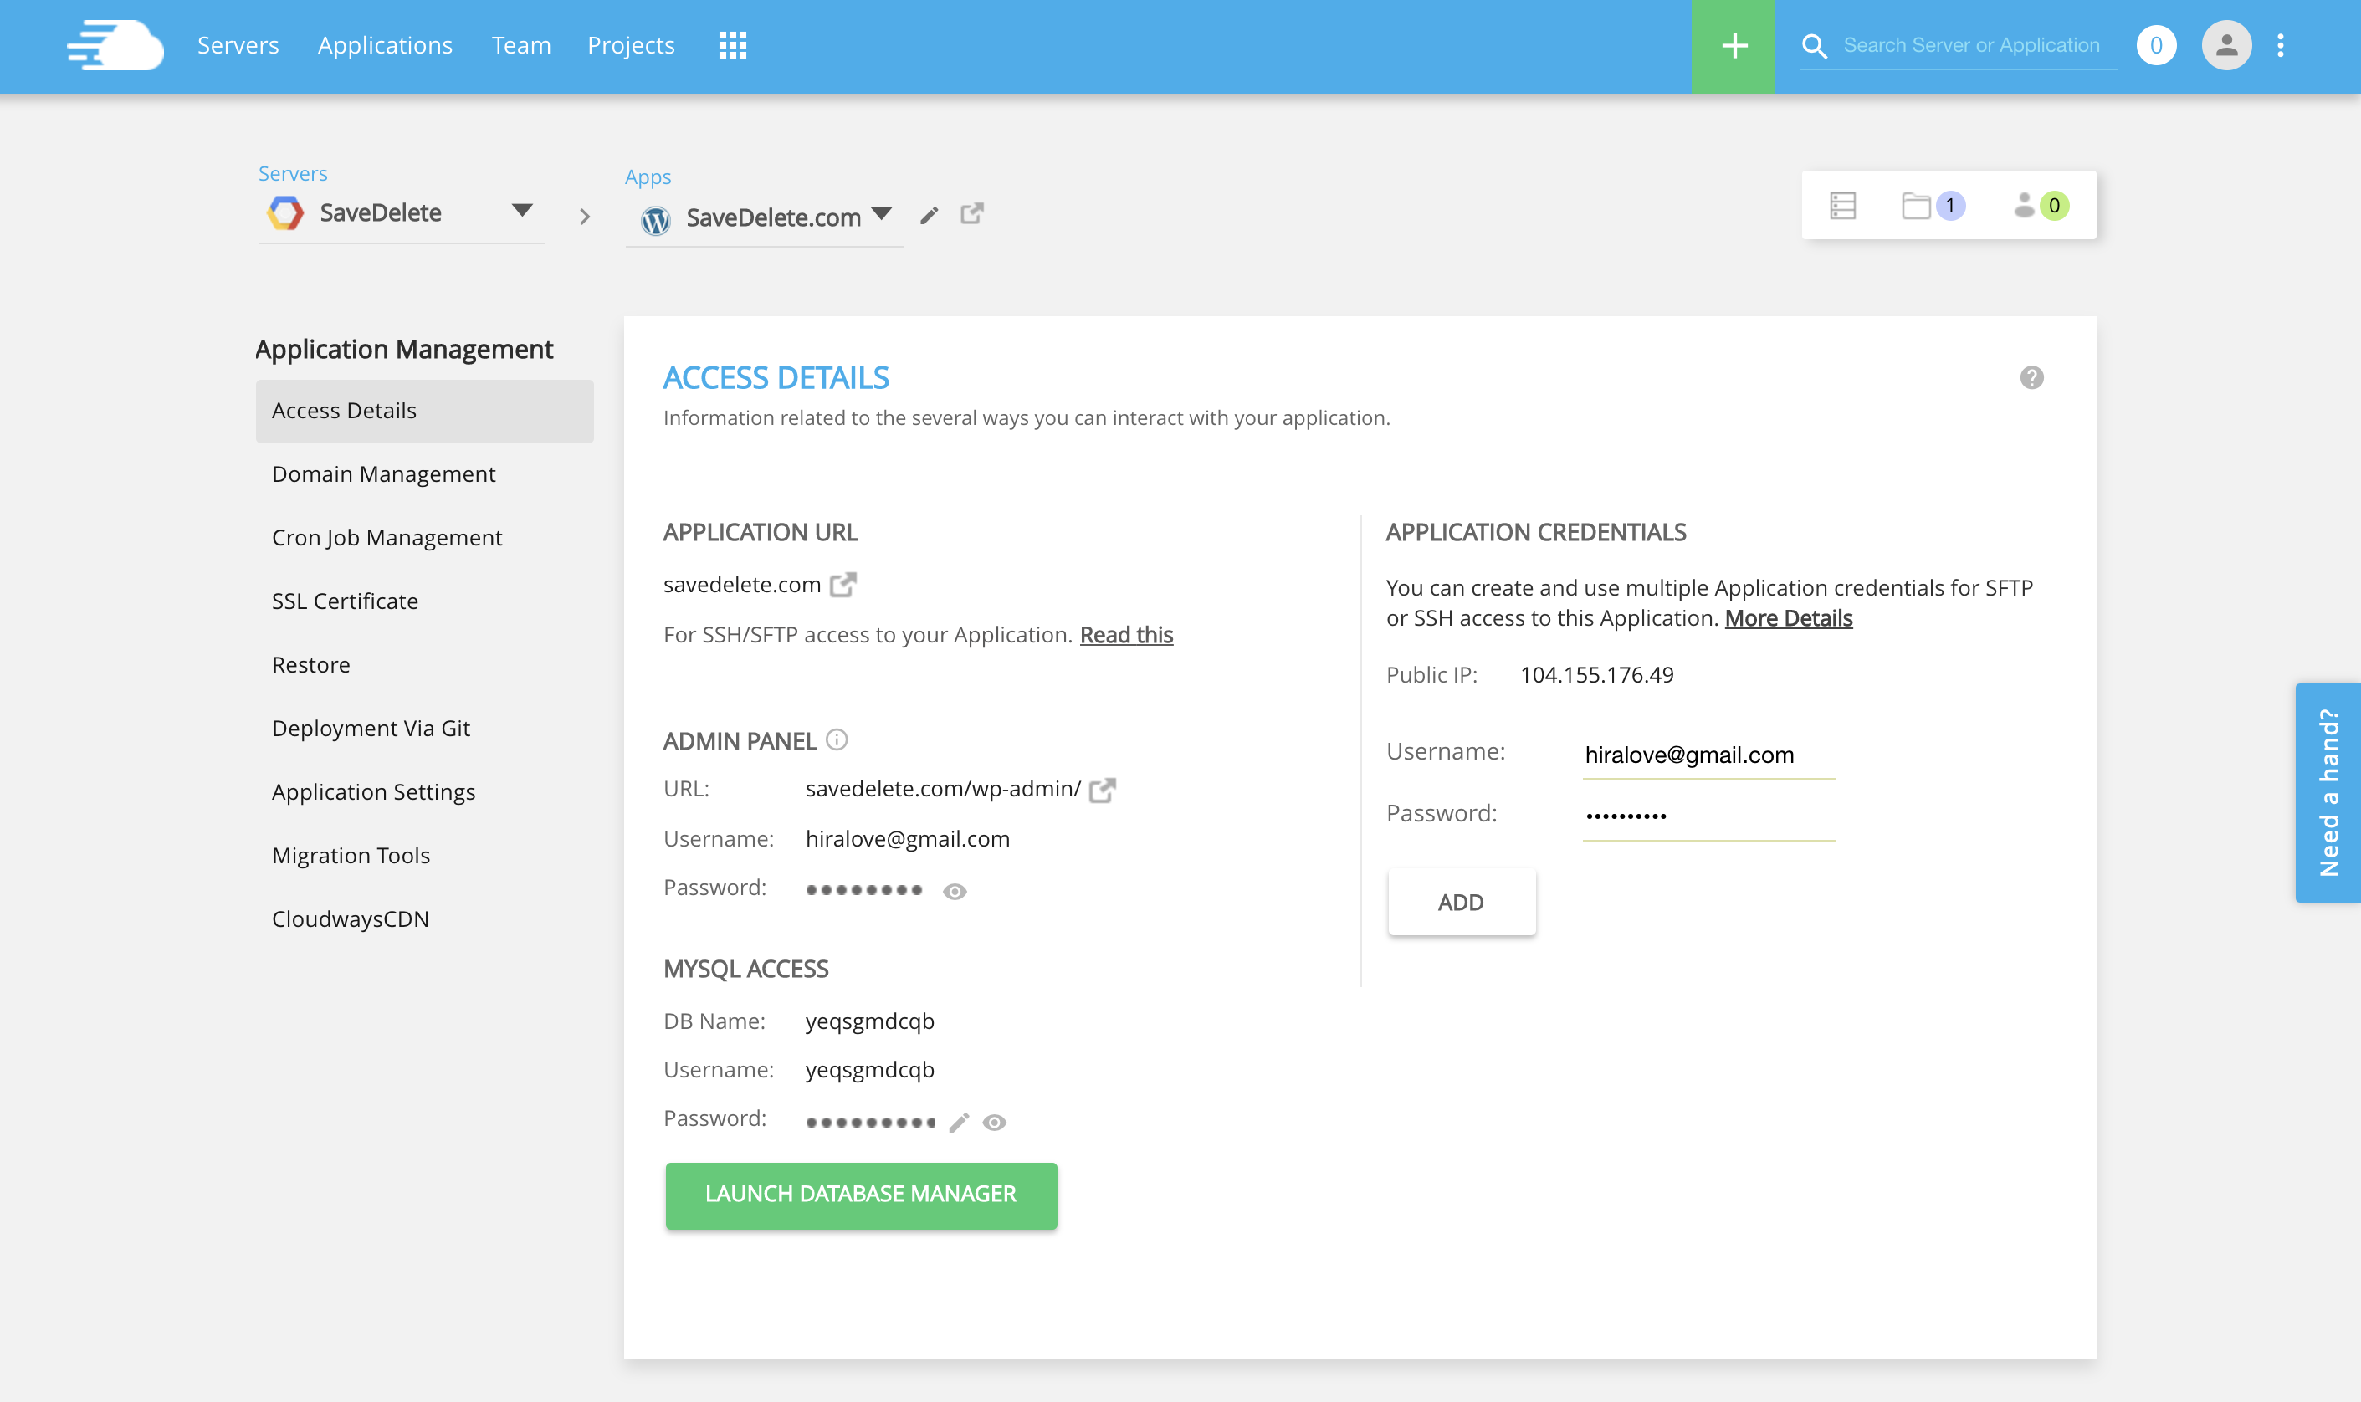
Task: Open Servers in top navigation
Action: [x=238, y=45]
